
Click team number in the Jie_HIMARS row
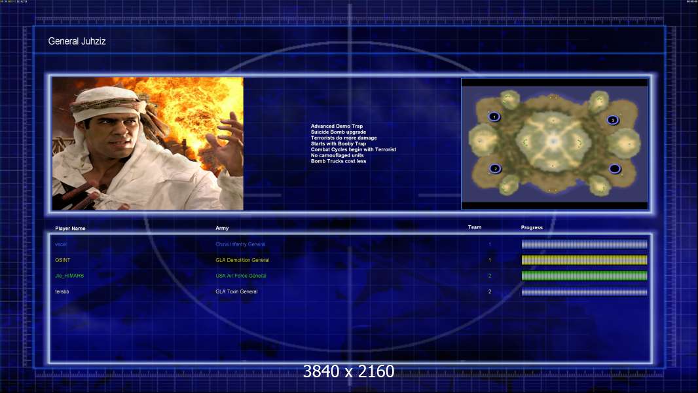tap(490, 276)
